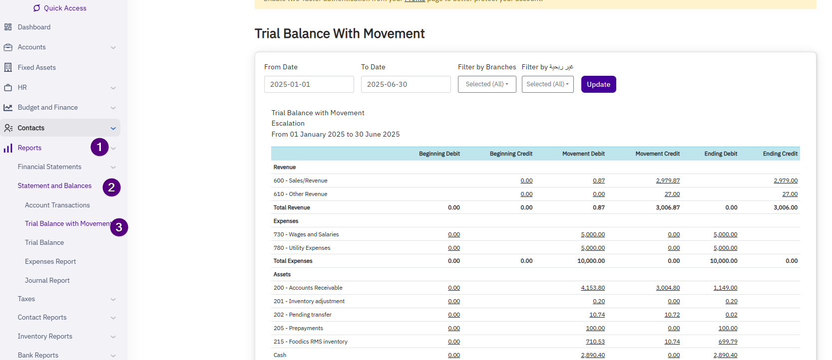
Task: Open the Expenses Report menu item
Action: click(x=50, y=261)
